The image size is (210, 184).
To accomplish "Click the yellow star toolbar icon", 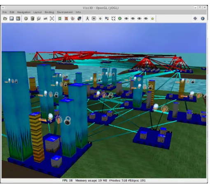I will click(x=152, y=19).
